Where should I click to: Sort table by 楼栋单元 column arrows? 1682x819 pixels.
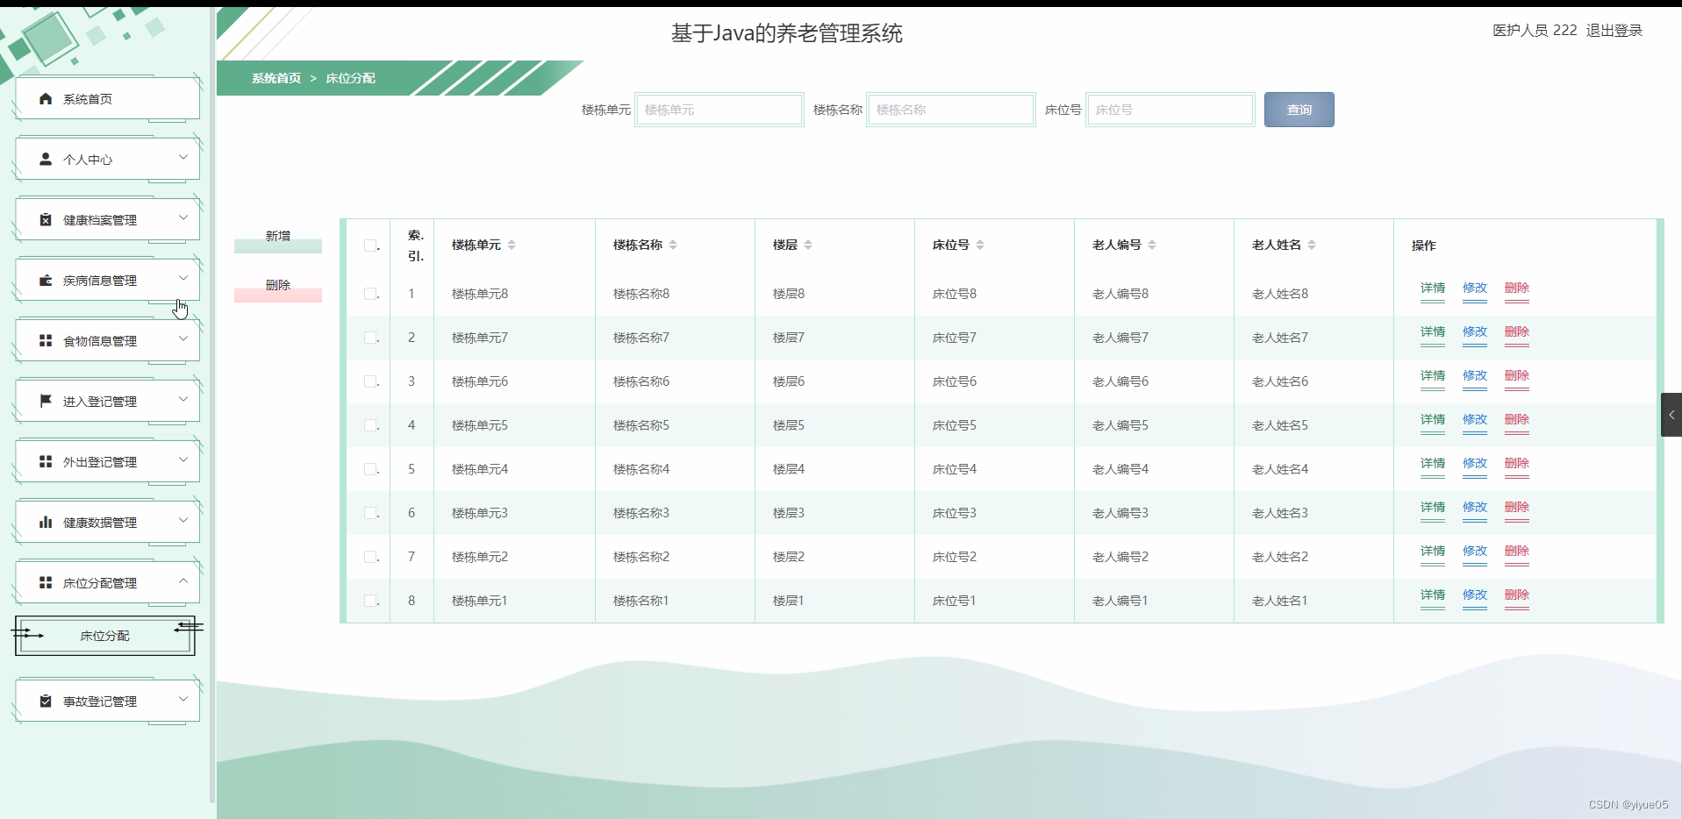tap(512, 245)
